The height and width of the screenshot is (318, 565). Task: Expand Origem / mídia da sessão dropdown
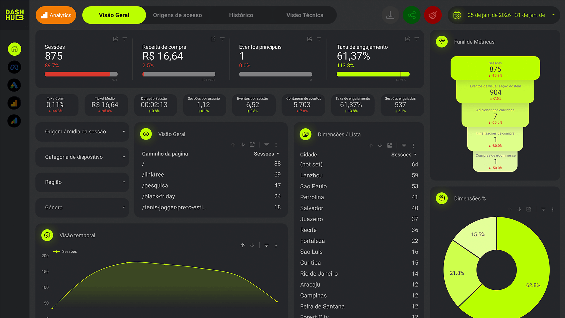coord(82,132)
